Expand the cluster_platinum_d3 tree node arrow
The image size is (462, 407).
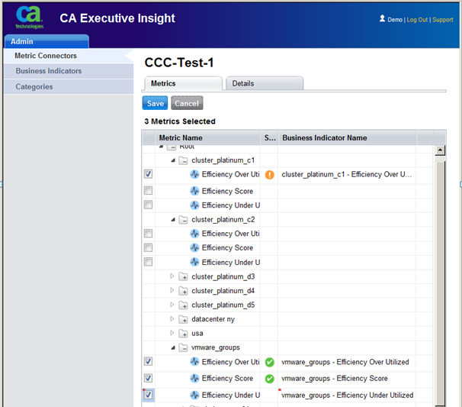click(172, 276)
